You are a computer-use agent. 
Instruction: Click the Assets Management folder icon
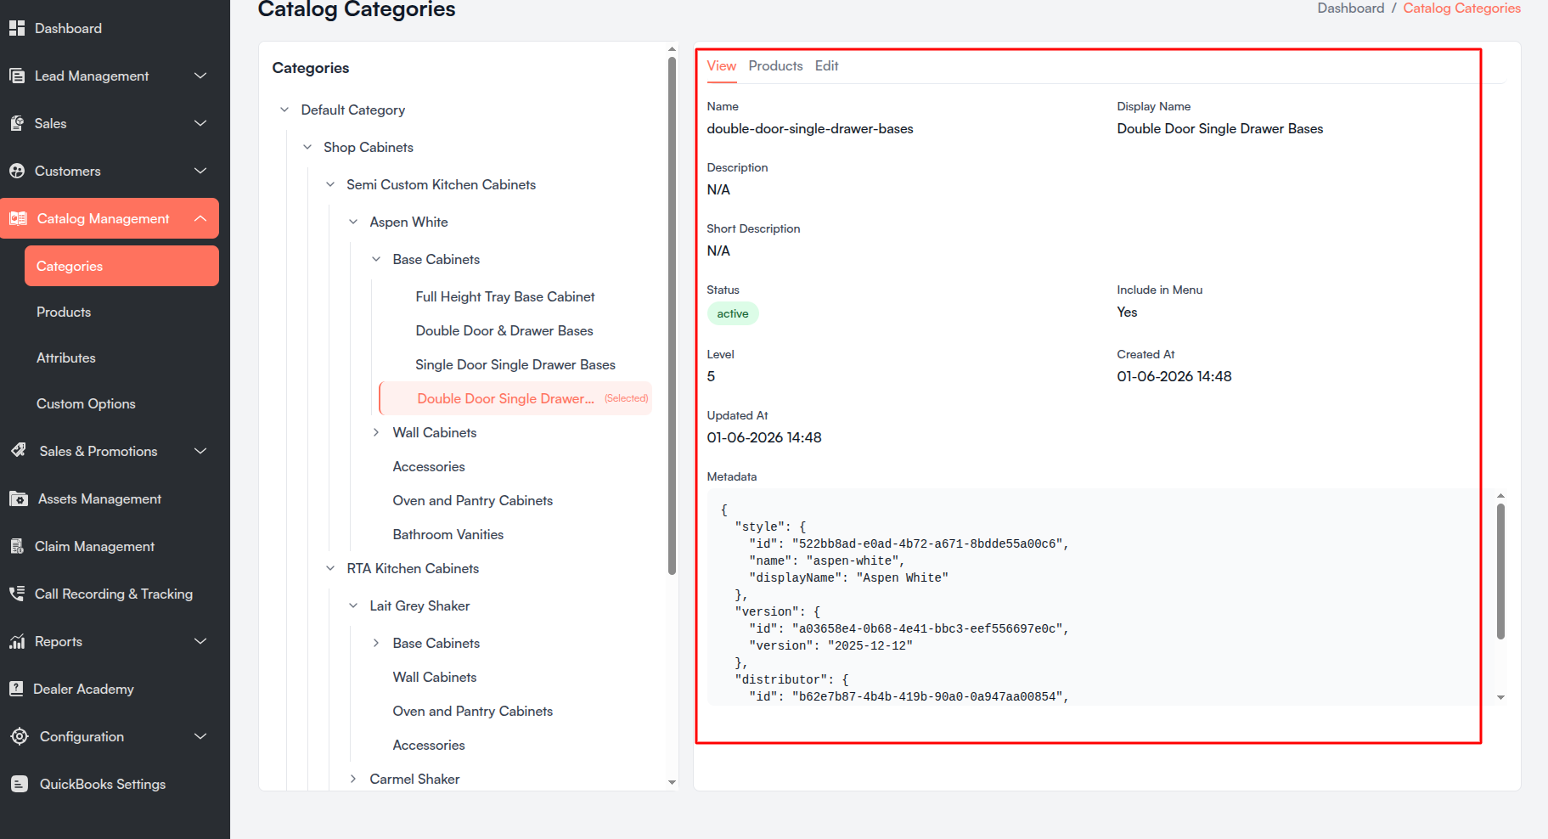point(19,498)
